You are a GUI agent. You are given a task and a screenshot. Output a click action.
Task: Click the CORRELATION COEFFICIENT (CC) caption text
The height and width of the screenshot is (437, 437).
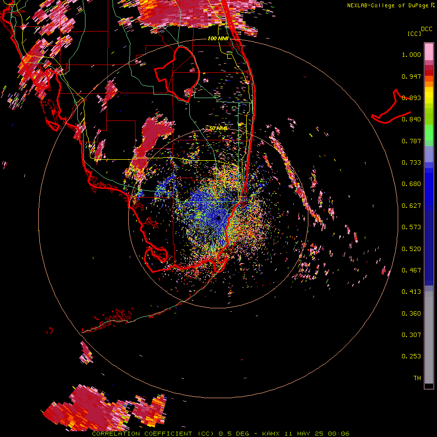[153, 434]
